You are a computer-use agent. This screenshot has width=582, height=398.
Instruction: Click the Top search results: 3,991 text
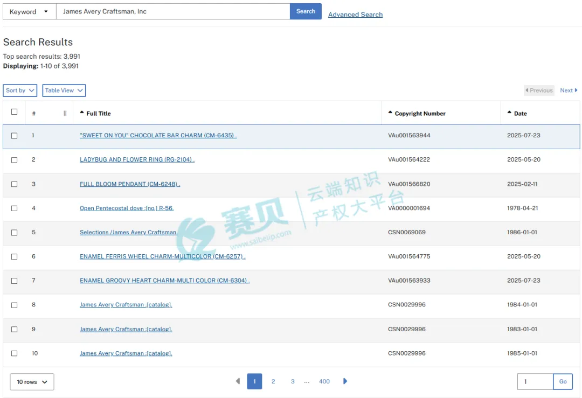pyautogui.click(x=41, y=57)
